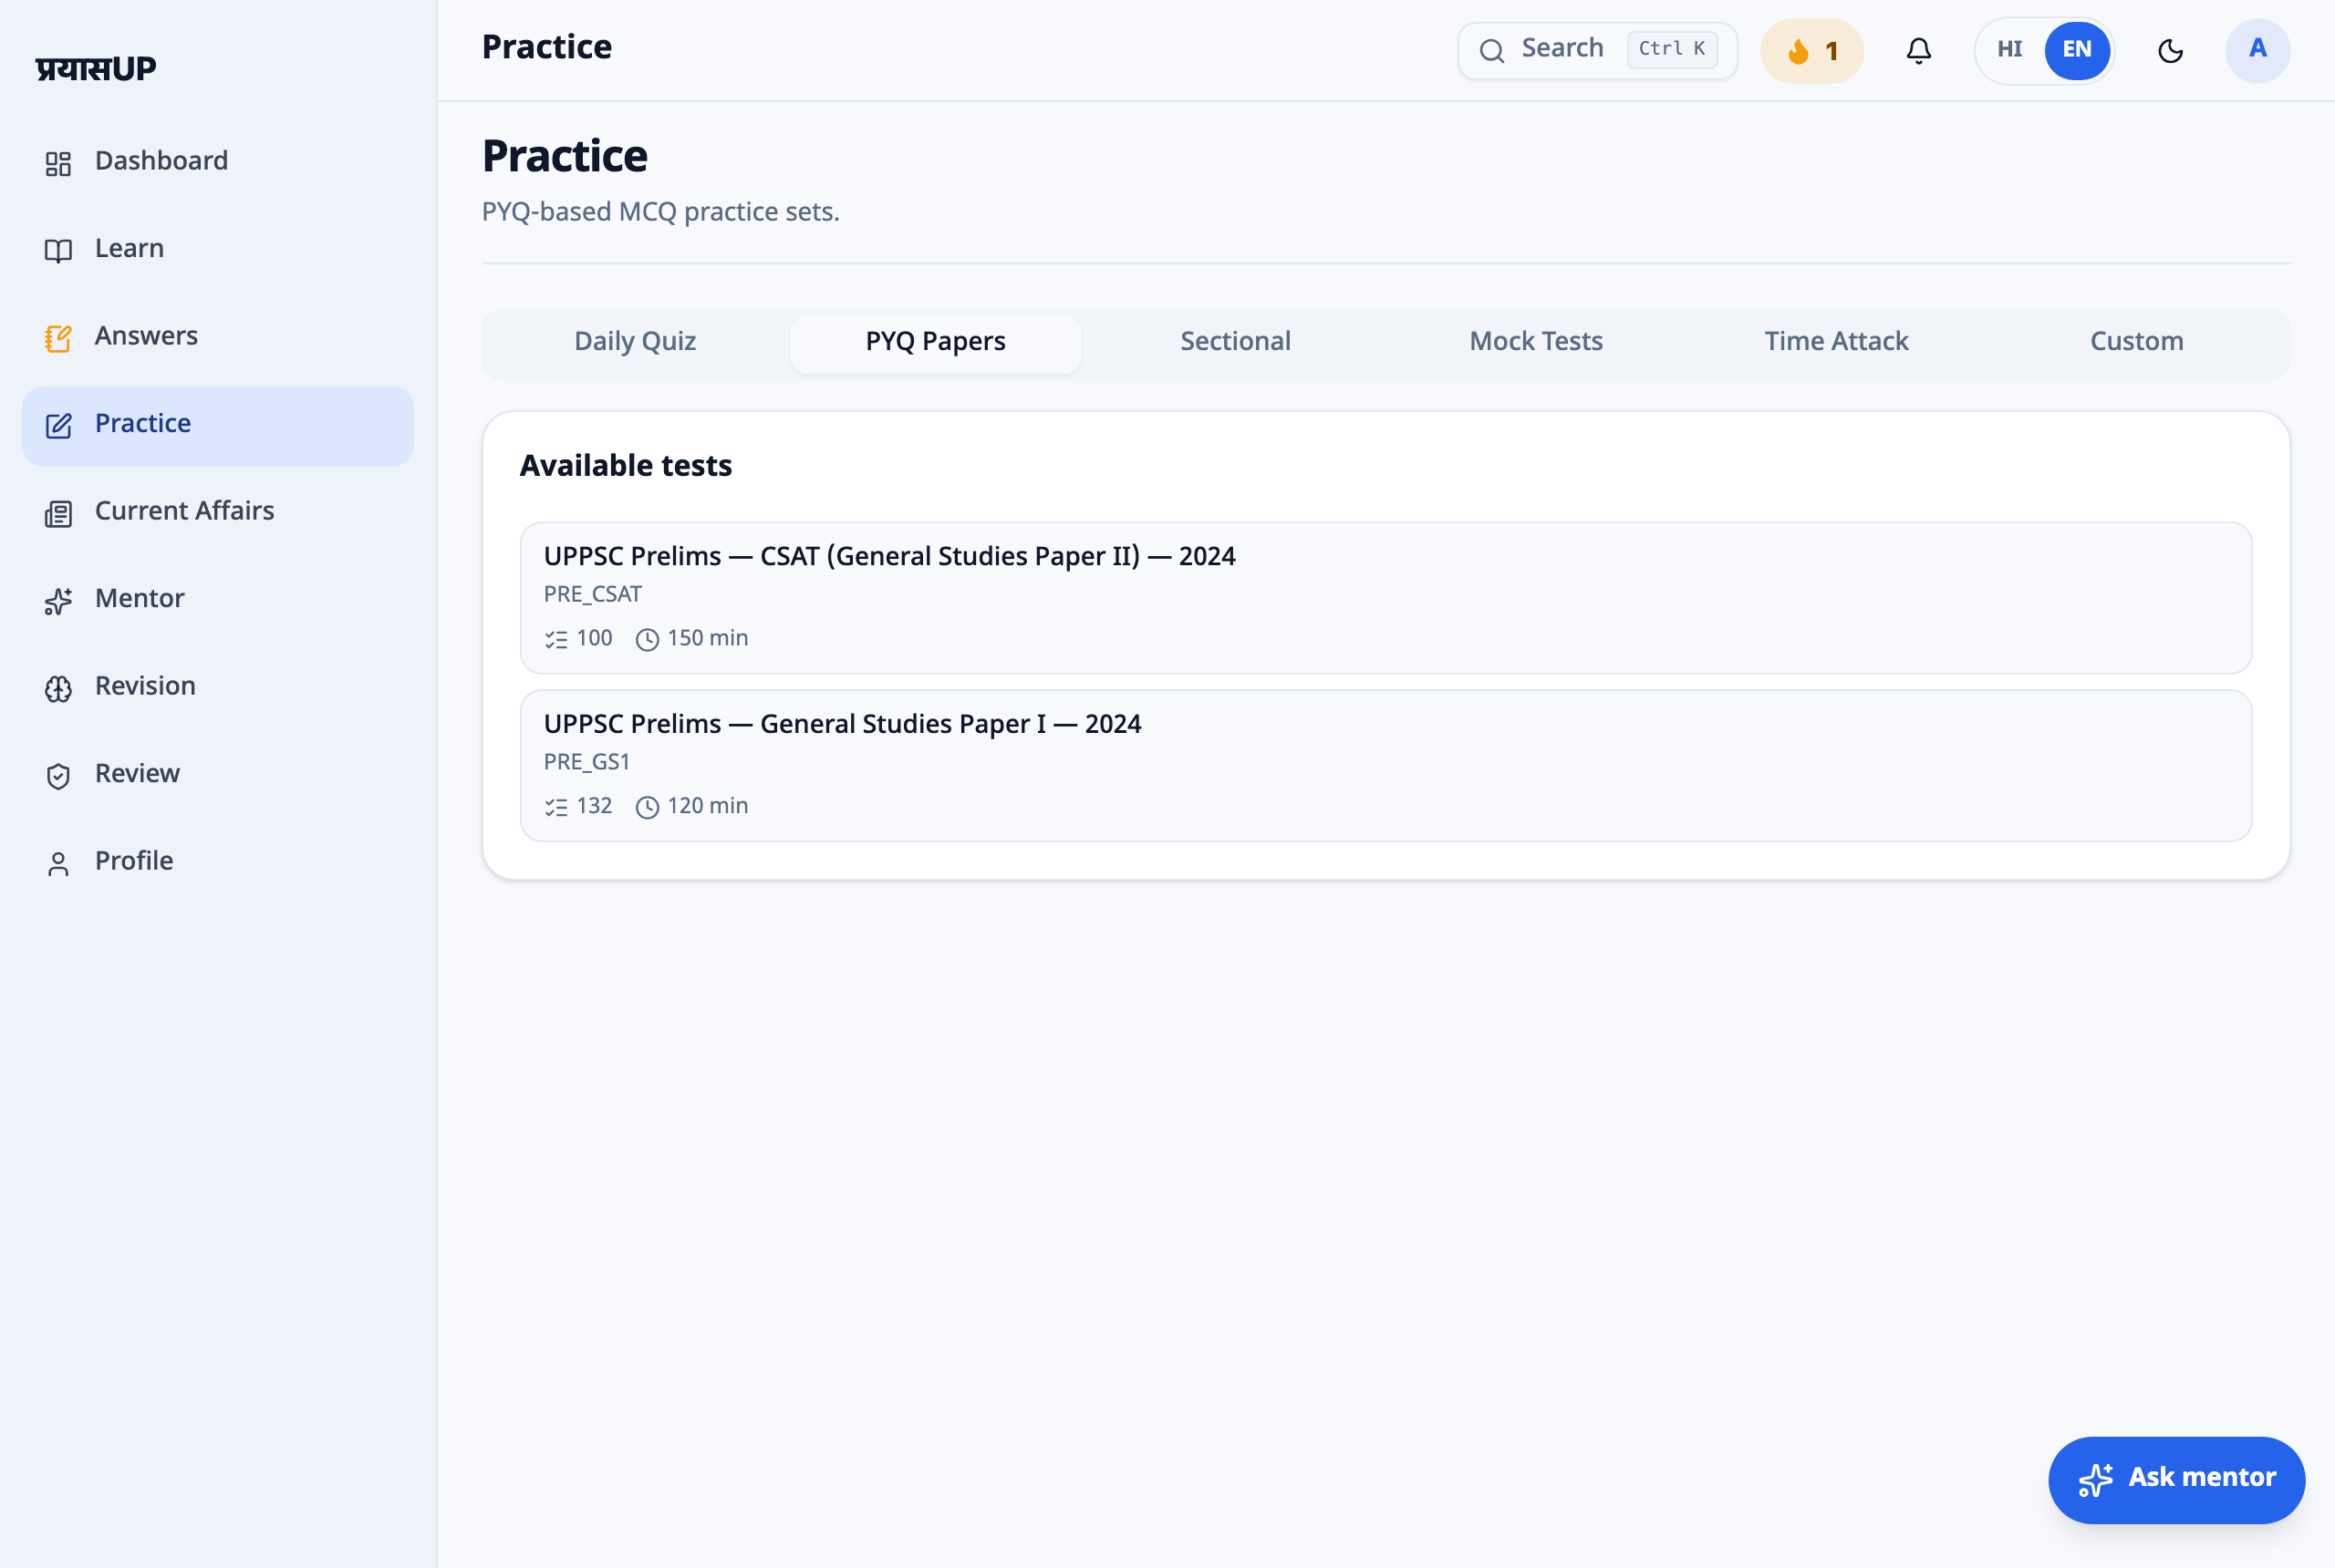Toggle dark mode moon icon
This screenshot has width=2335, height=1568.
(2169, 50)
